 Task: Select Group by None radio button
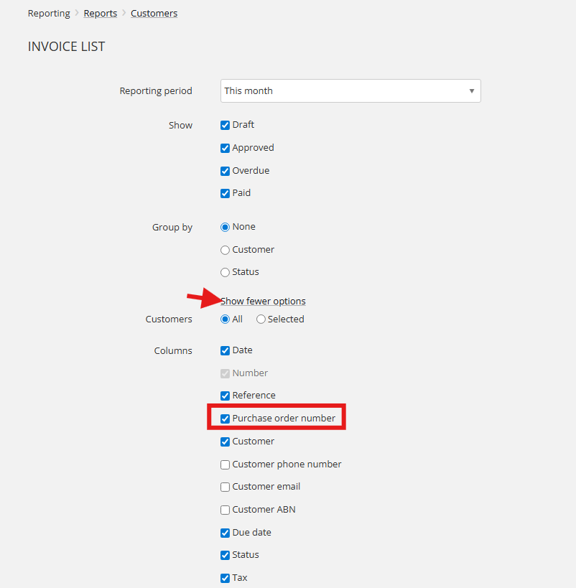click(x=225, y=228)
